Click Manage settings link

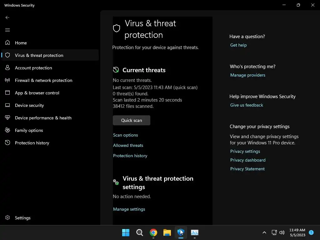click(129, 209)
